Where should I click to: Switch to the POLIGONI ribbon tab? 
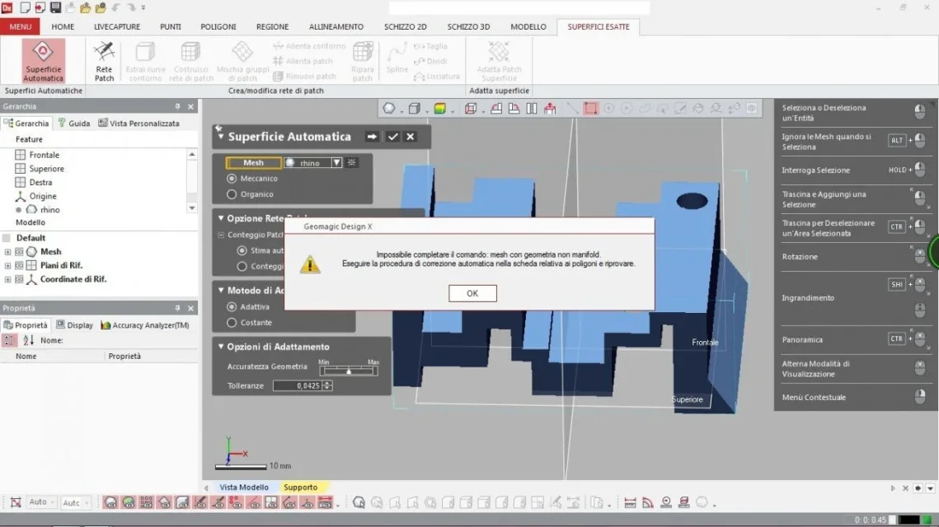click(218, 27)
